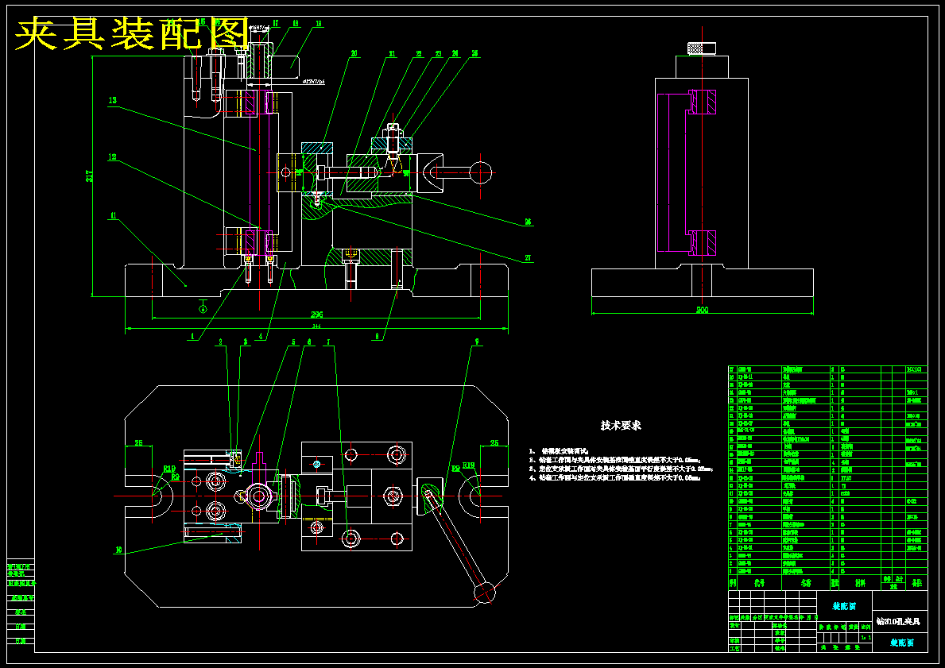Select part balloon number 23

pos(438,53)
